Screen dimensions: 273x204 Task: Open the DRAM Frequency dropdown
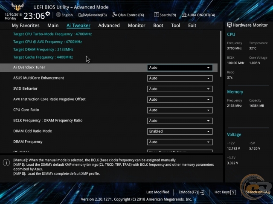[x=180, y=142]
